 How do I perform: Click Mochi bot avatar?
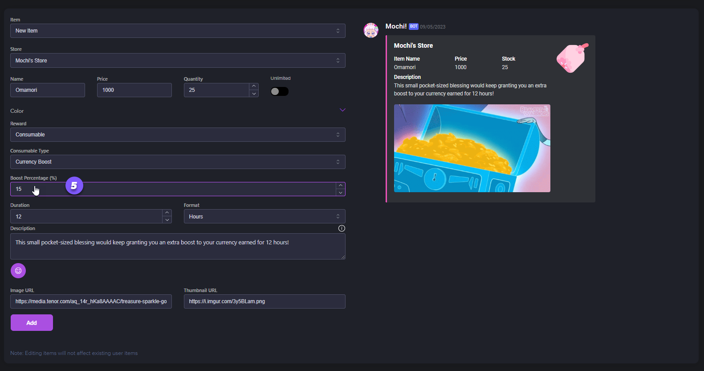click(x=371, y=30)
